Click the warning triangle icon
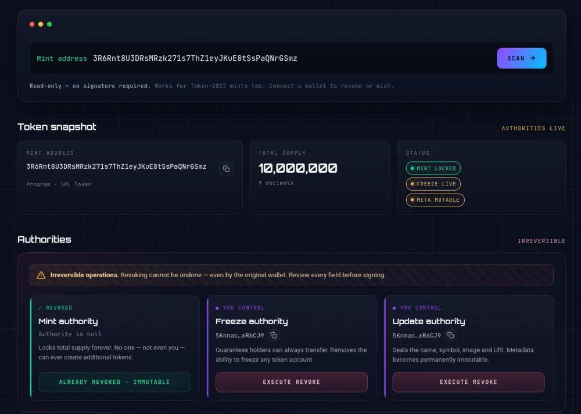The image size is (581, 414). (41, 275)
